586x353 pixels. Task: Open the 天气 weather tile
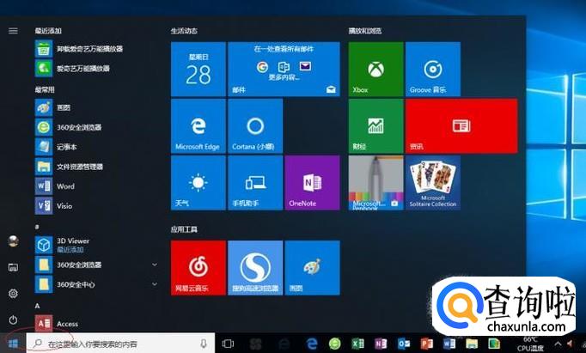pos(198,183)
